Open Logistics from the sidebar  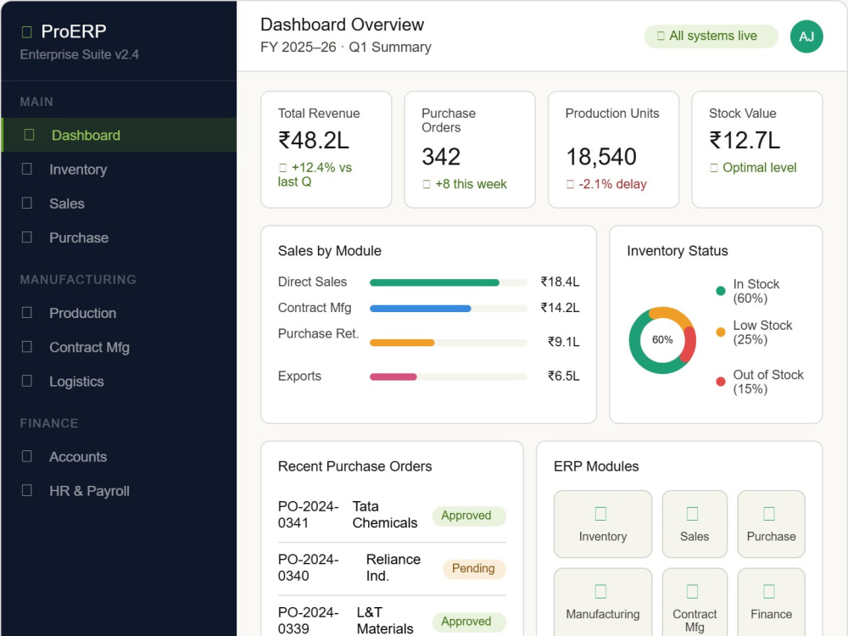119,382
